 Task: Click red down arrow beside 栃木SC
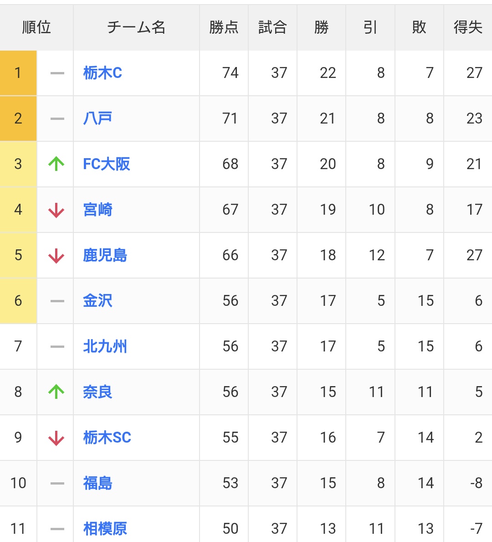tap(56, 438)
